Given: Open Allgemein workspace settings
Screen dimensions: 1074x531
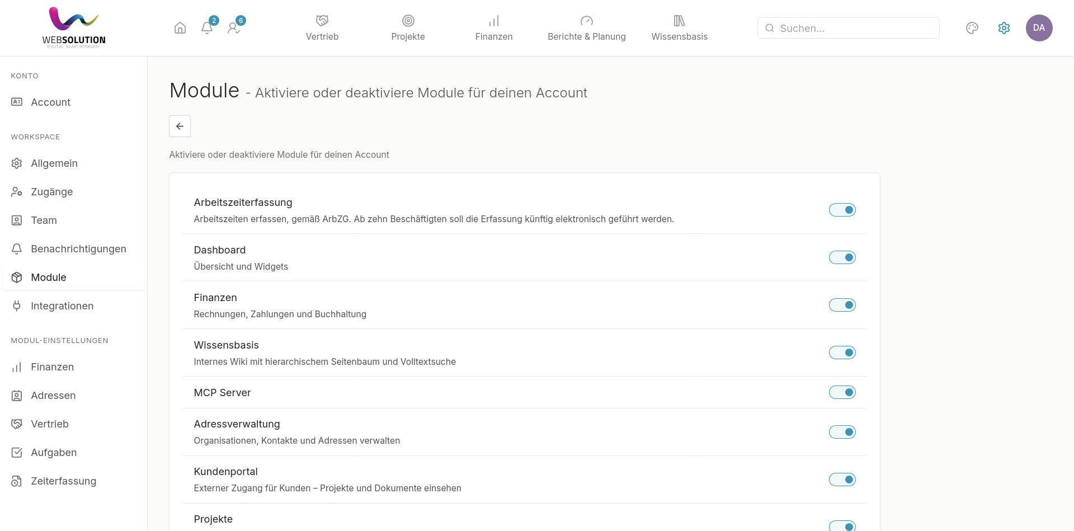Looking at the screenshot, I should 74,163.
